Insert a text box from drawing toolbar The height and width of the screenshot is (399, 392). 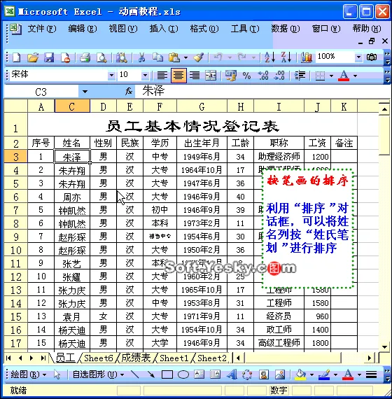(x=199, y=374)
